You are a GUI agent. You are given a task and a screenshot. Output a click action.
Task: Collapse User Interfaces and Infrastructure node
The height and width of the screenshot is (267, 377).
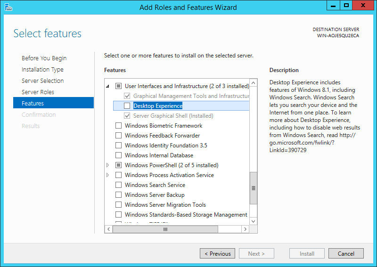tap(108, 86)
